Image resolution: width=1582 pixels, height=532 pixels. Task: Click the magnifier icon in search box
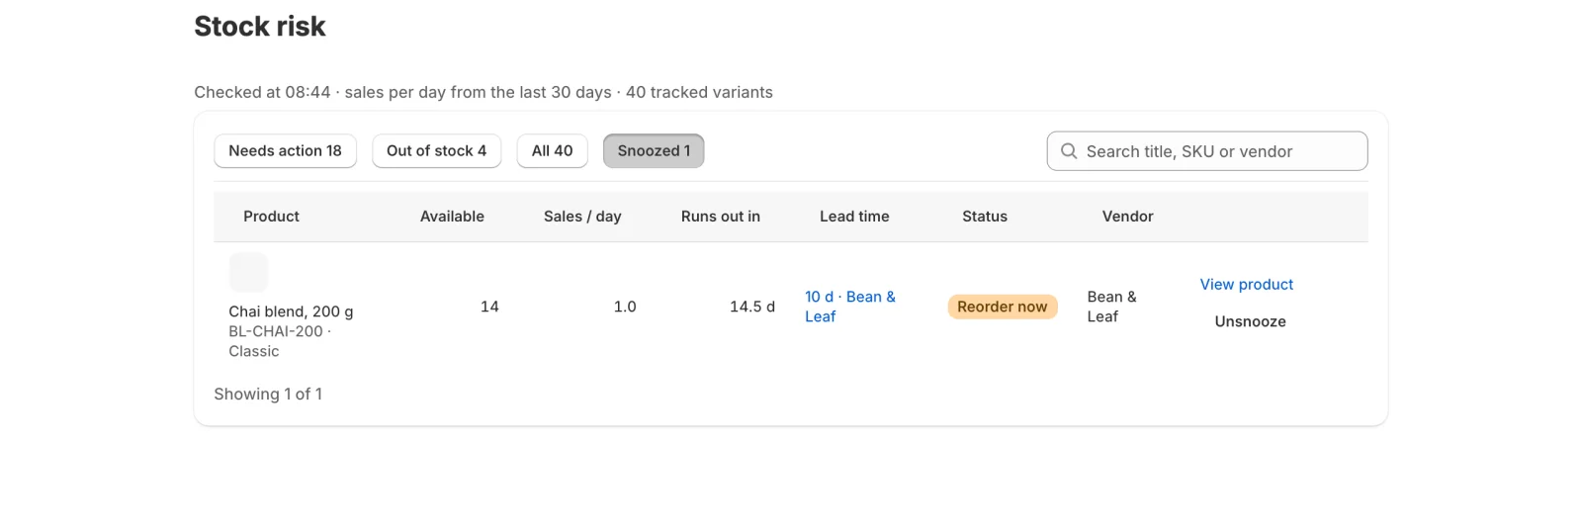pos(1069,151)
